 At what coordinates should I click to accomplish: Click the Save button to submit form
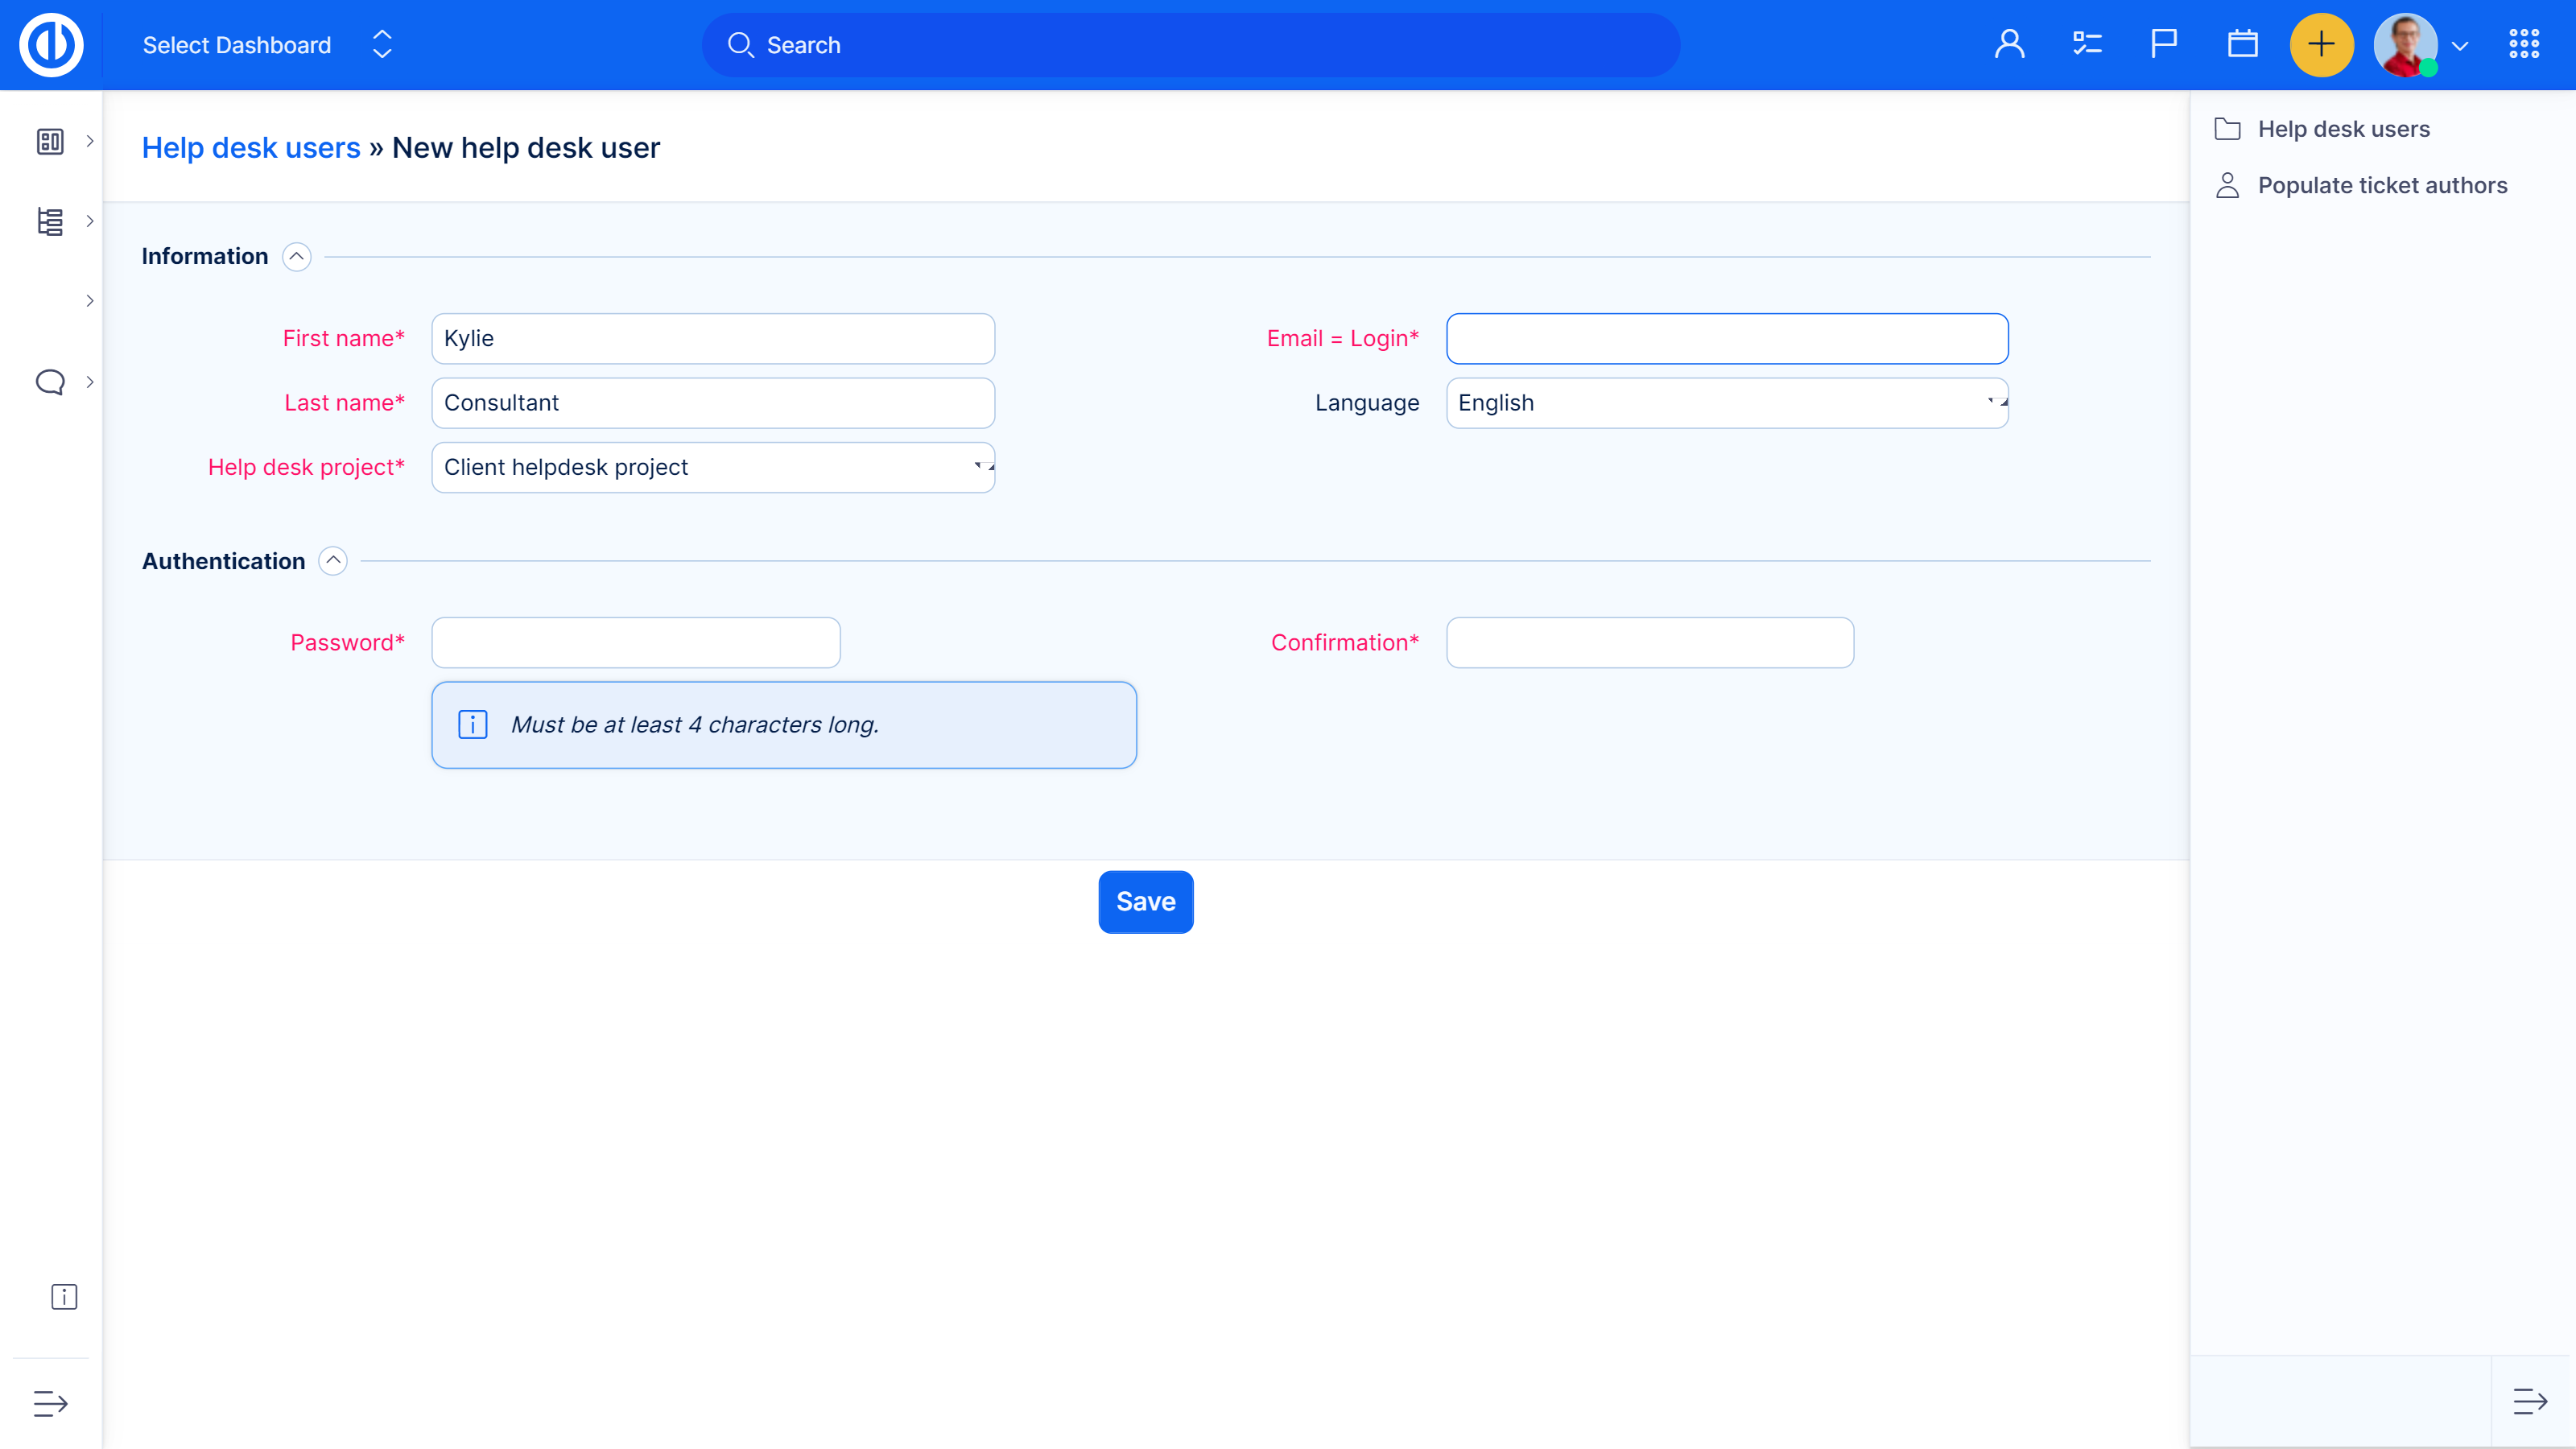tap(1146, 902)
